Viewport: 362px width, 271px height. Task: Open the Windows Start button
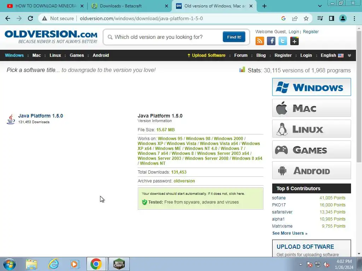pyautogui.click(x=10, y=264)
